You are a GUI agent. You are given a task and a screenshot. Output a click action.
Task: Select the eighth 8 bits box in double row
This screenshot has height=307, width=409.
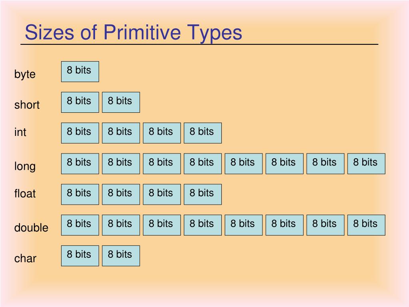(x=367, y=225)
